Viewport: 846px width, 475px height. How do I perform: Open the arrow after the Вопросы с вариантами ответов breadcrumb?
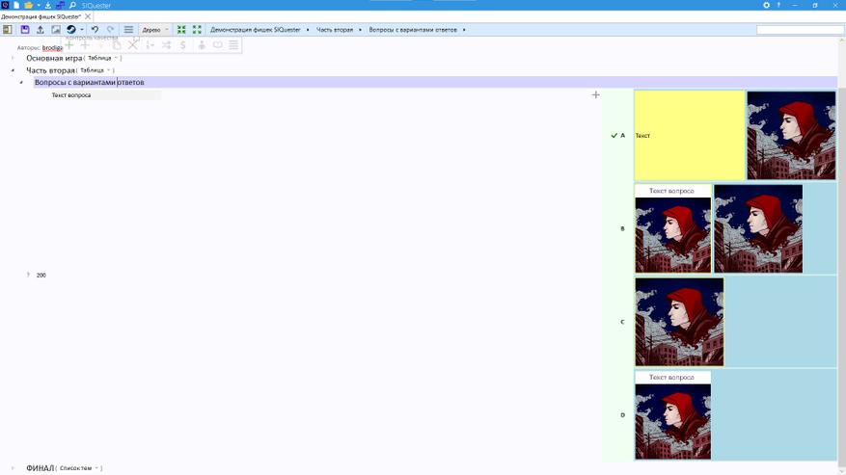(464, 30)
